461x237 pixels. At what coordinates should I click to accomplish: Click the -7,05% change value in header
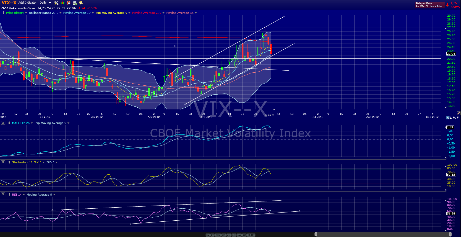(x=92, y=8)
